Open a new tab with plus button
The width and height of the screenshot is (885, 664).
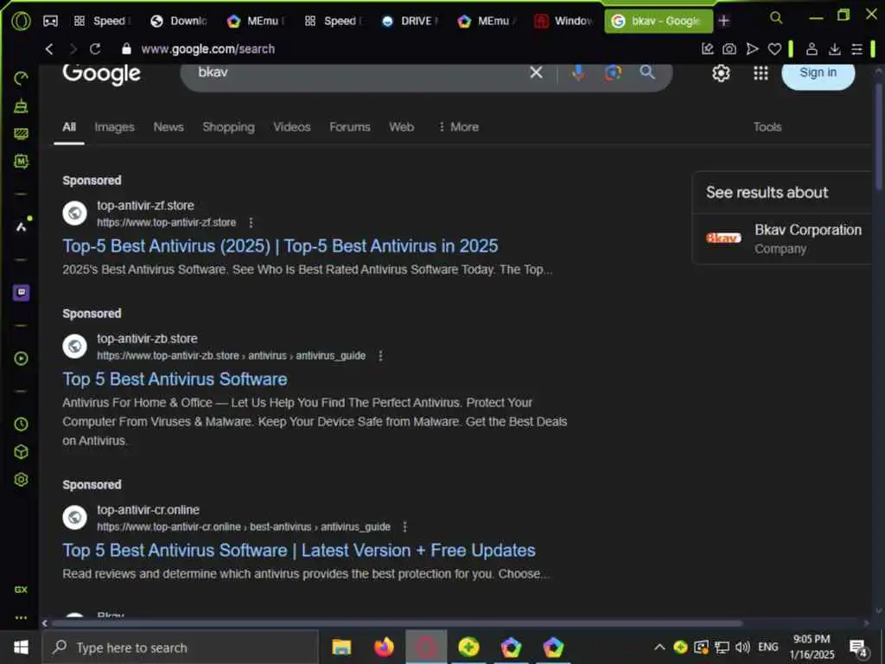click(x=723, y=22)
